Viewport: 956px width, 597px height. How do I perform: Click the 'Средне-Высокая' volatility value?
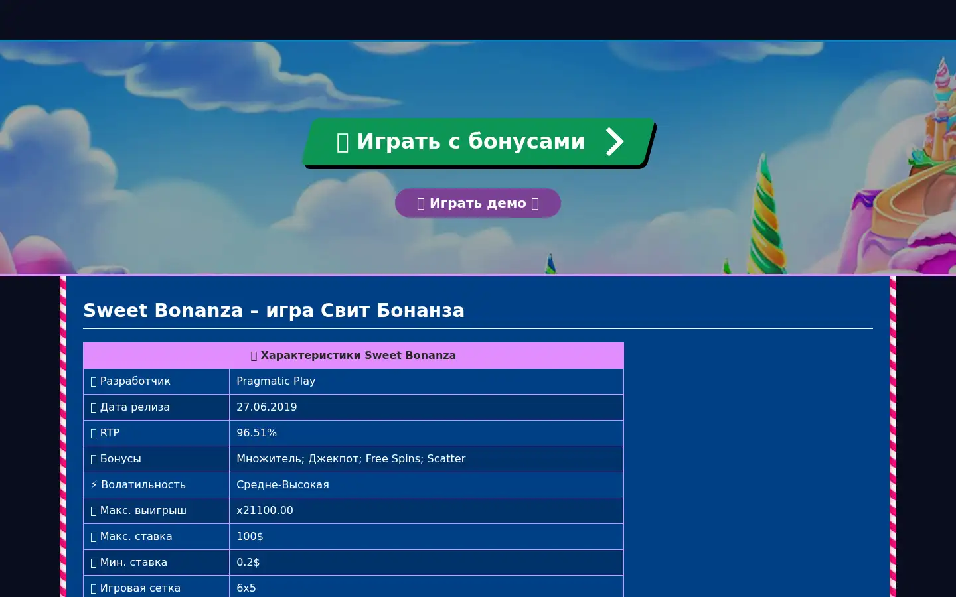(283, 485)
